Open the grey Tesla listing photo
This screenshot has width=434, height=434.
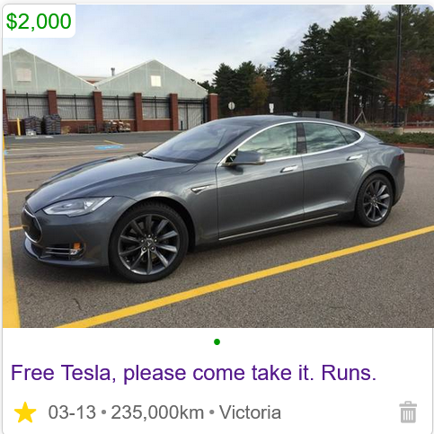tap(217, 166)
